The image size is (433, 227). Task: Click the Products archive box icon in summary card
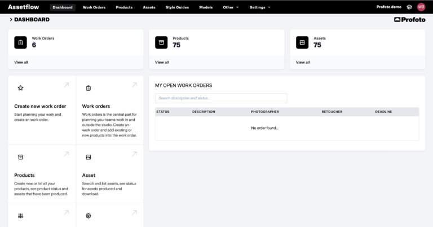[161, 42]
